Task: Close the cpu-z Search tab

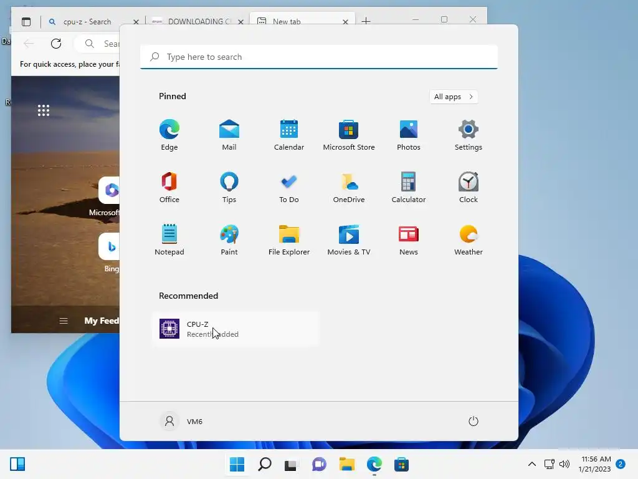Action: pos(136,22)
